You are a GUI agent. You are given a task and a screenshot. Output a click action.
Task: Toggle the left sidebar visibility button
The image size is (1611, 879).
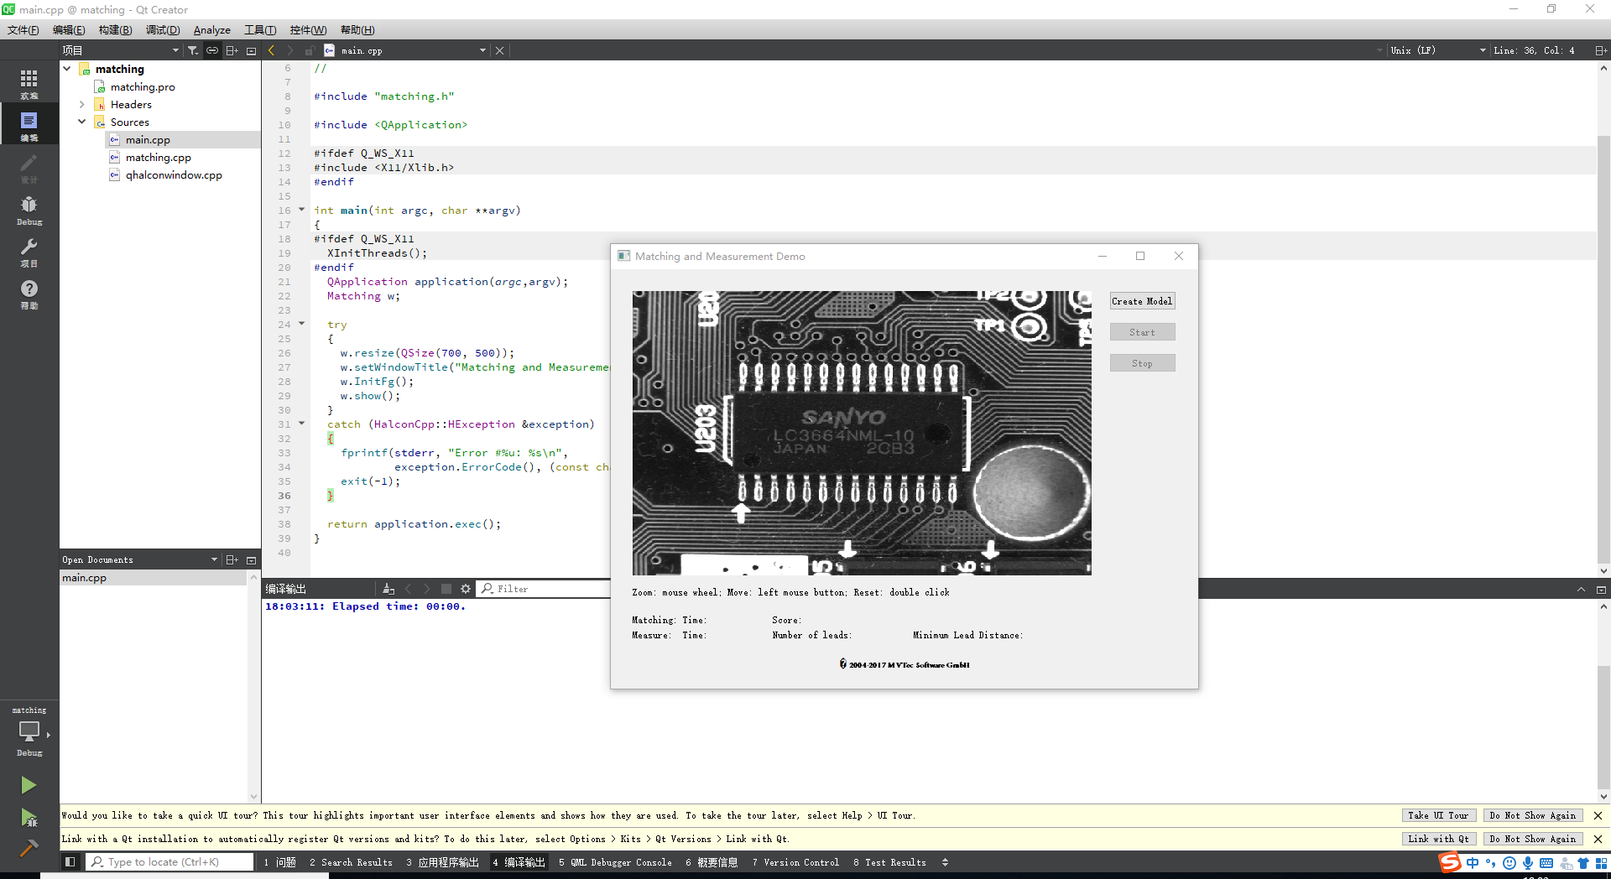(70, 862)
